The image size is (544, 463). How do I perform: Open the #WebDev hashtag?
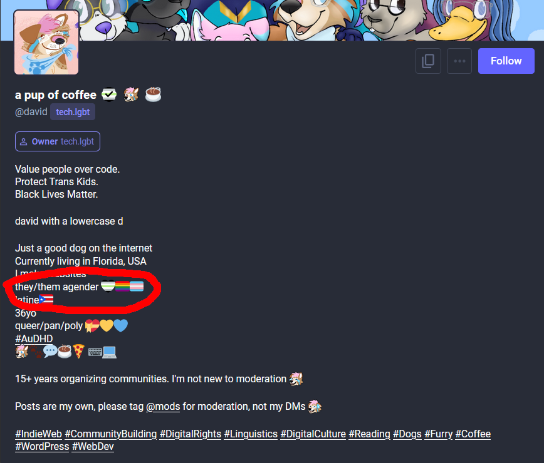[93, 446]
